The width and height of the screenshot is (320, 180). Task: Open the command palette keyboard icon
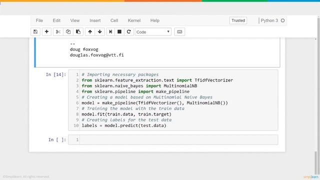pos(179,32)
